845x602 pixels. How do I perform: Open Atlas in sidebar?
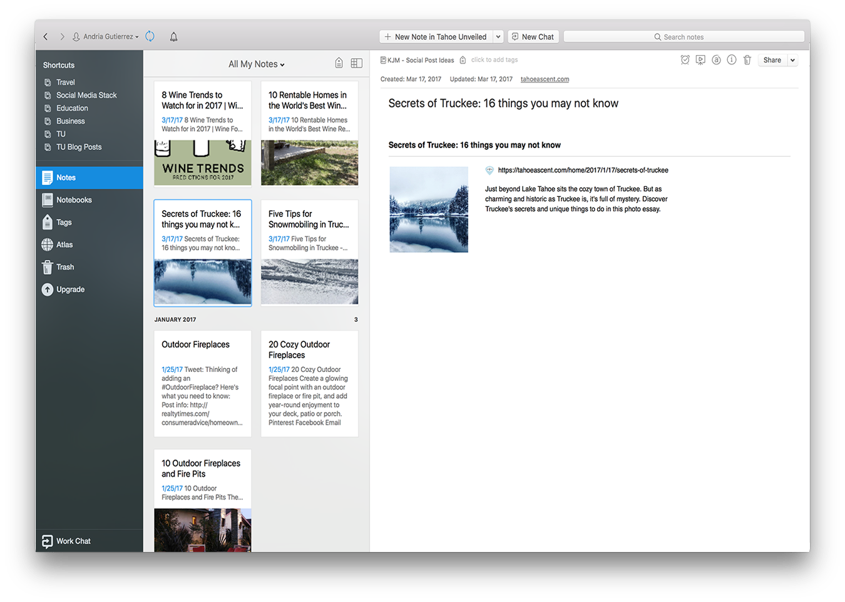click(89, 244)
